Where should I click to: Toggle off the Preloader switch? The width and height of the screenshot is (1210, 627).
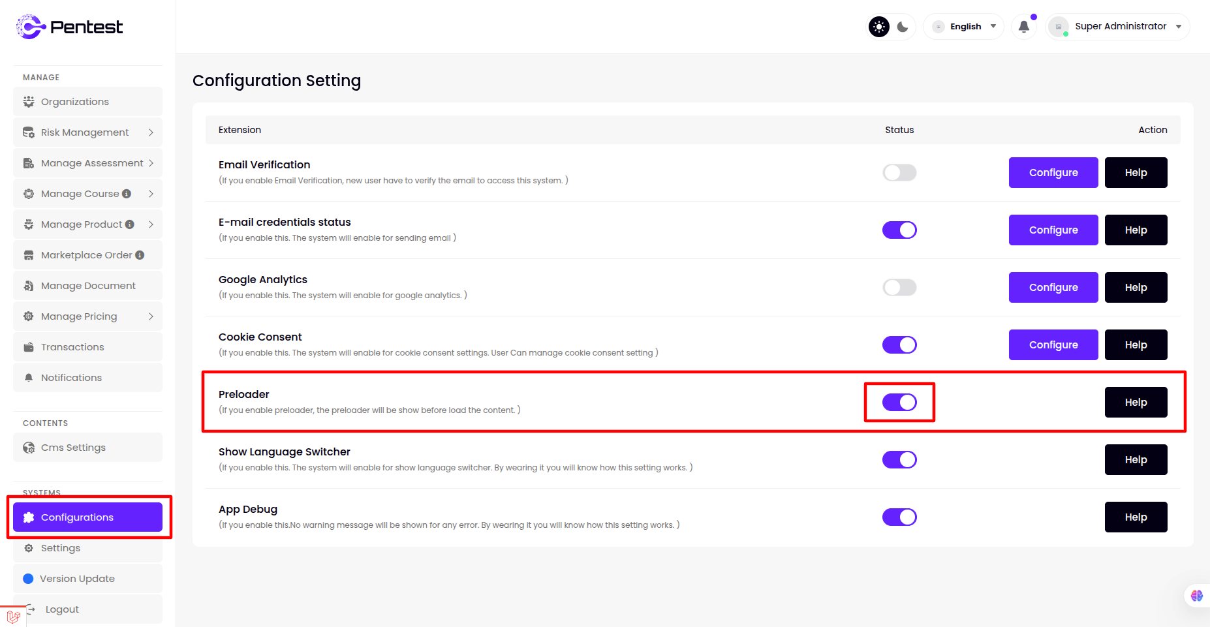tap(899, 403)
